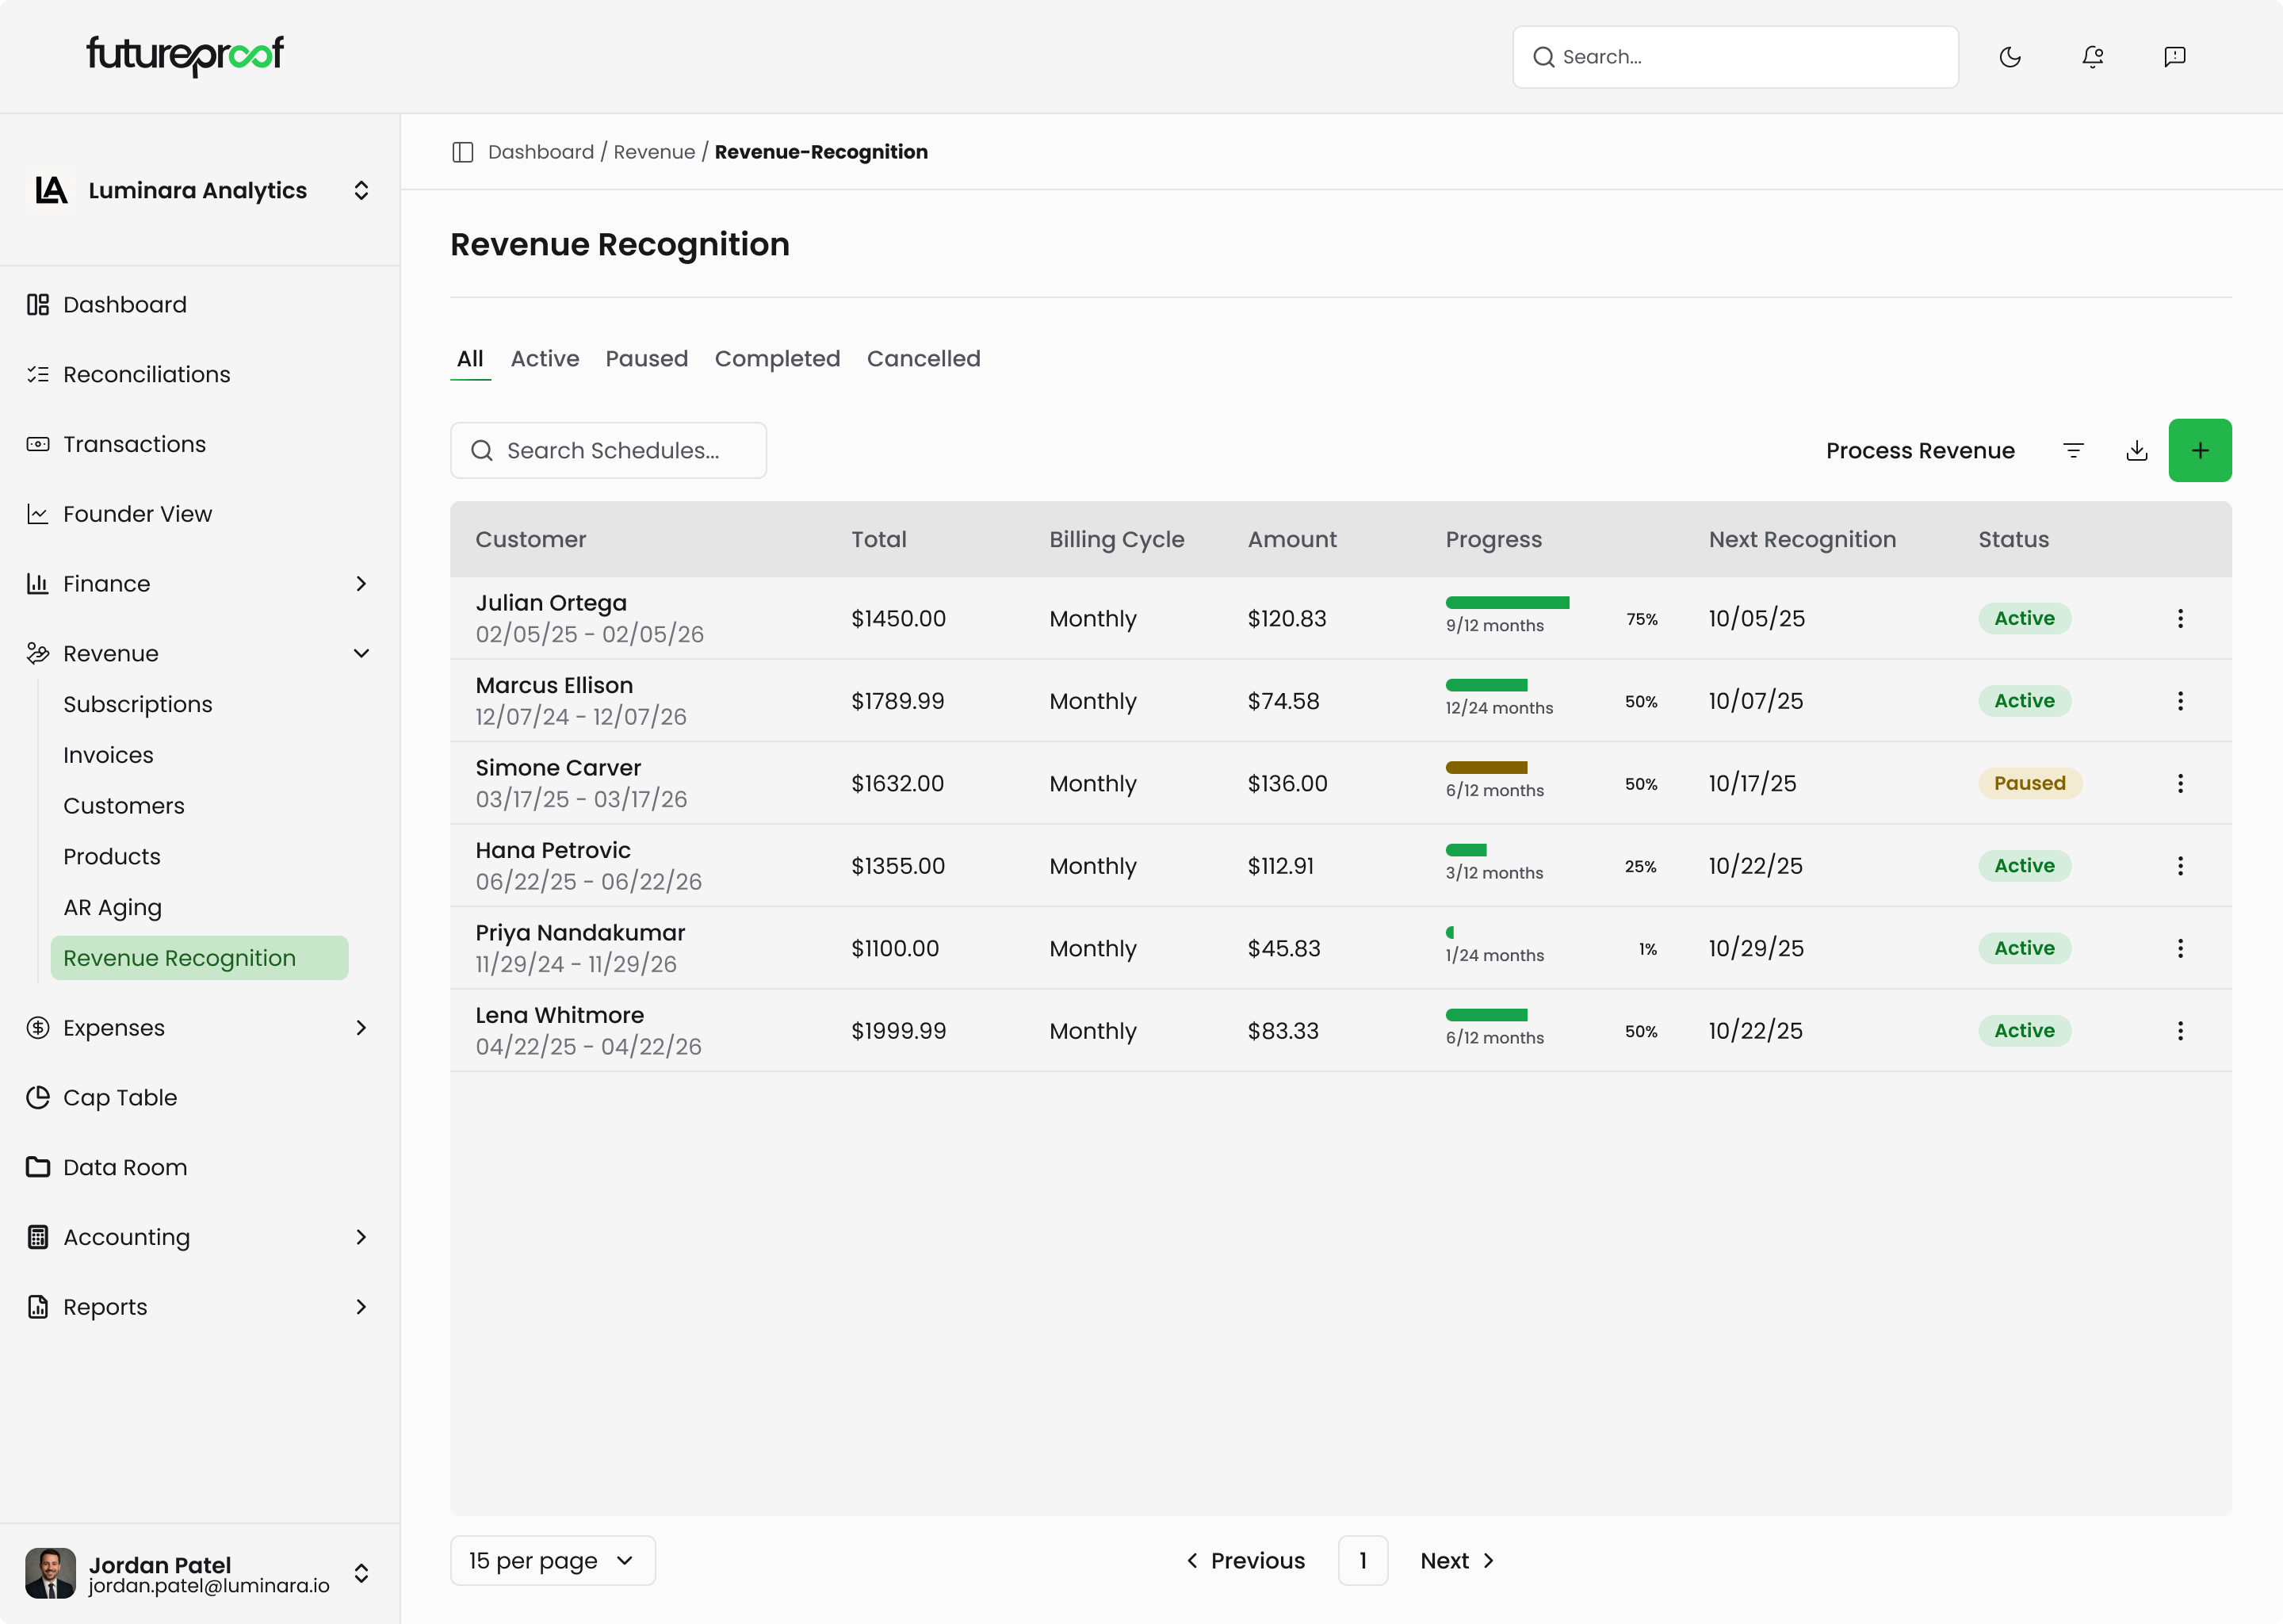Switch to the Completed tab
The image size is (2283, 1624).
(777, 359)
